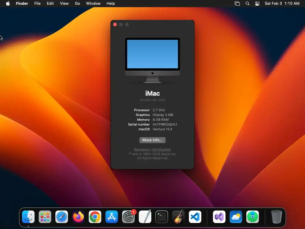Screen dimensions: 305x229
Task: Open Control Center in menu bar
Action: (x=257, y=4)
